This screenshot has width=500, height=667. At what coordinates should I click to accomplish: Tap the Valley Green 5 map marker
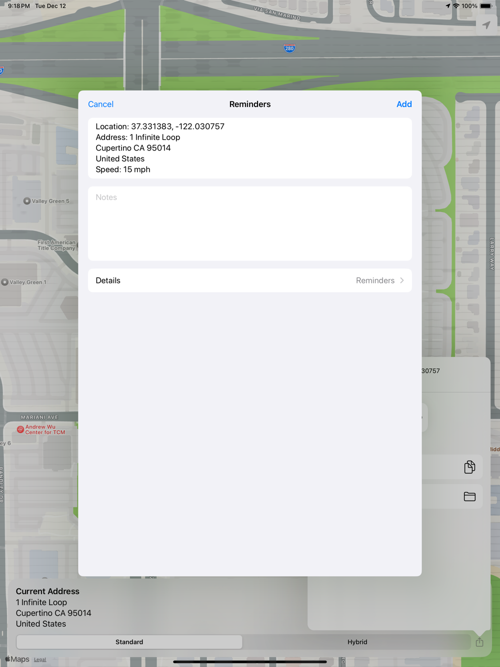click(27, 201)
